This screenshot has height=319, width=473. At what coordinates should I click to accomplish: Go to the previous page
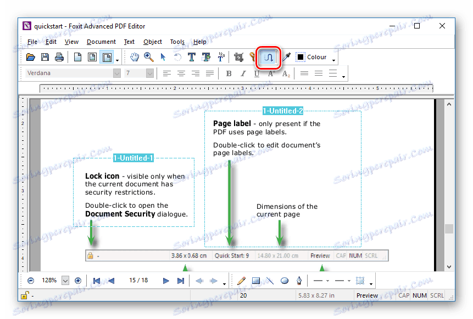pyautogui.click(x=111, y=281)
